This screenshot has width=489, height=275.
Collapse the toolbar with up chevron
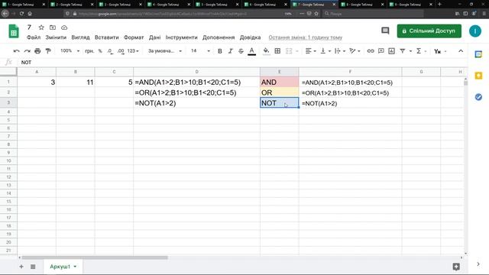pos(461,51)
